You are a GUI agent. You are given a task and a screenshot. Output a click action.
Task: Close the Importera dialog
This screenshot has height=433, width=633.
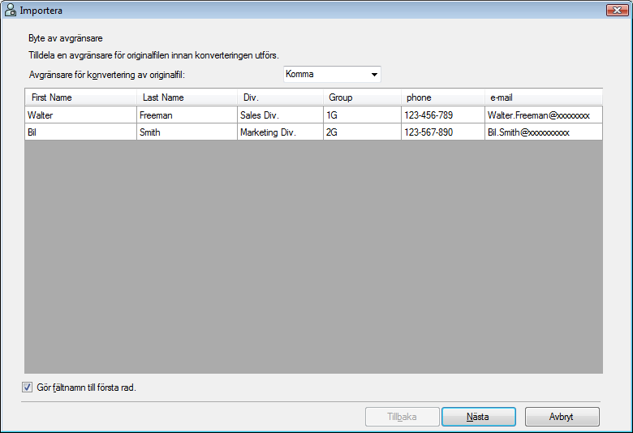(x=617, y=10)
